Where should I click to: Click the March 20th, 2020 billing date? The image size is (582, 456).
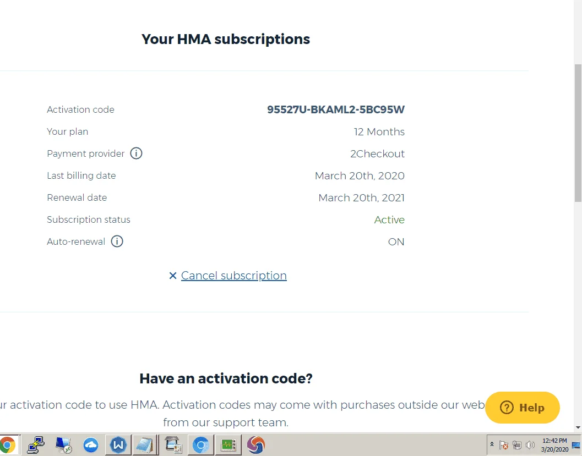(x=360, y=175)
